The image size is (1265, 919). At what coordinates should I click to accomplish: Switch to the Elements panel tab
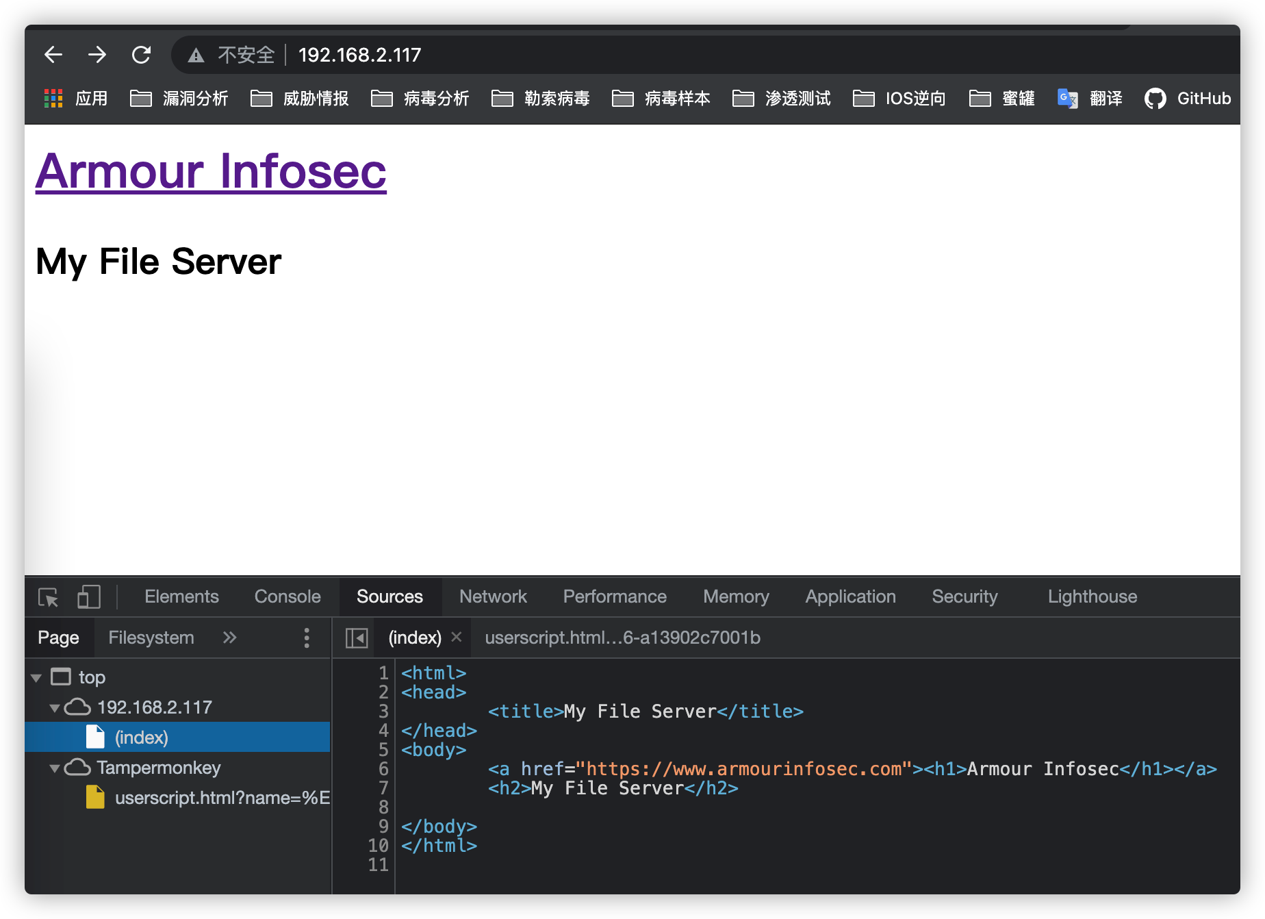181,596
